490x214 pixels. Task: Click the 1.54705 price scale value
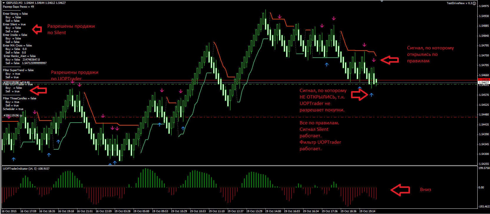point(484,65)
